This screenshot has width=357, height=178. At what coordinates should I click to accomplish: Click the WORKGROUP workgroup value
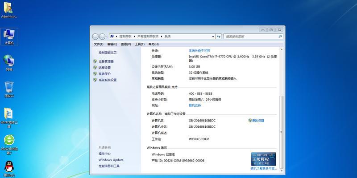(199, 139)
